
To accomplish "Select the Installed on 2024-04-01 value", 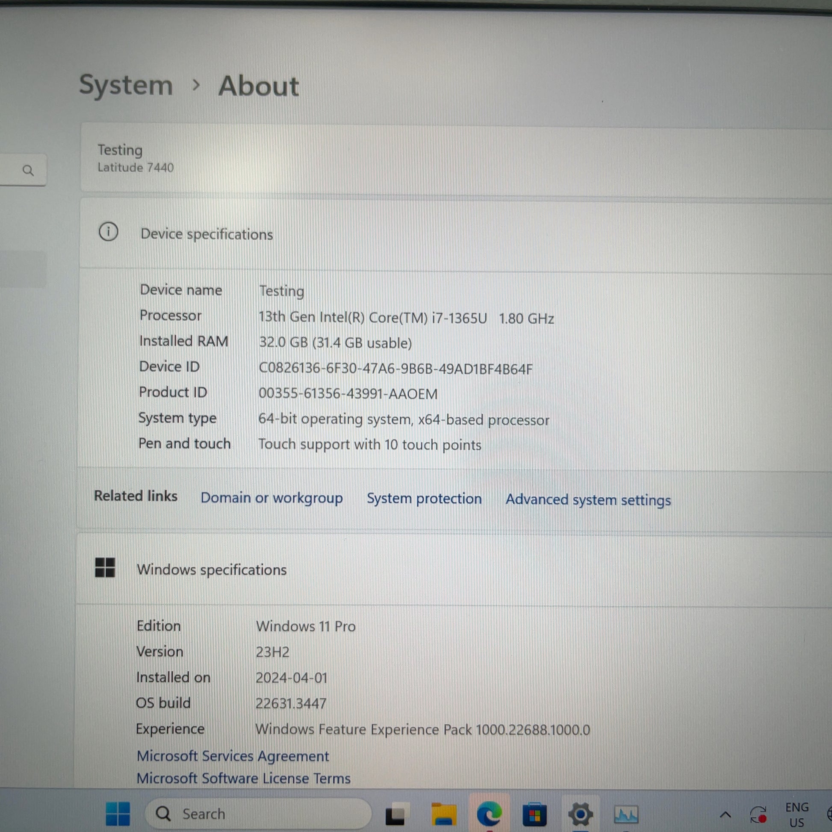I will (x=292, y=678).
